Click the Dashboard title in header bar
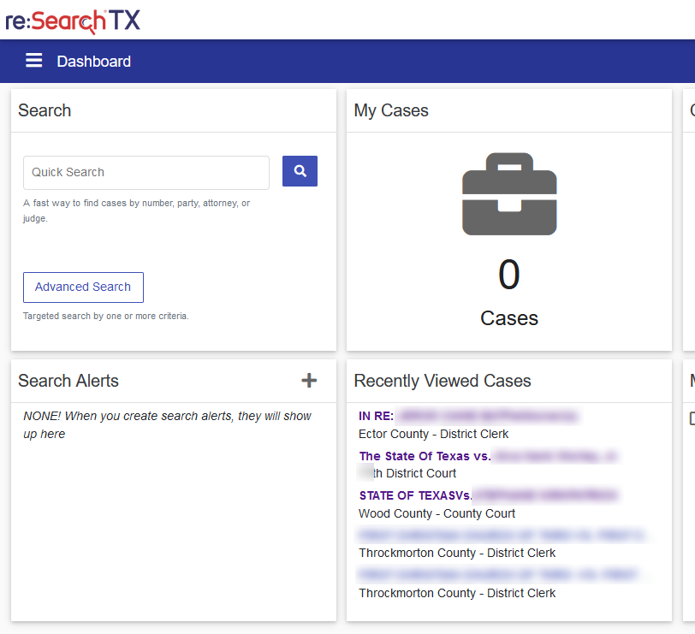Screen dimensions: 695x634 coord(94,62)
